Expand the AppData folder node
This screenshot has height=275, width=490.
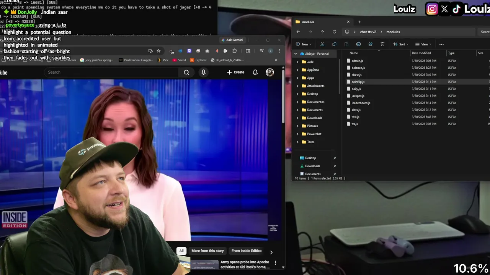coord(297,70)
